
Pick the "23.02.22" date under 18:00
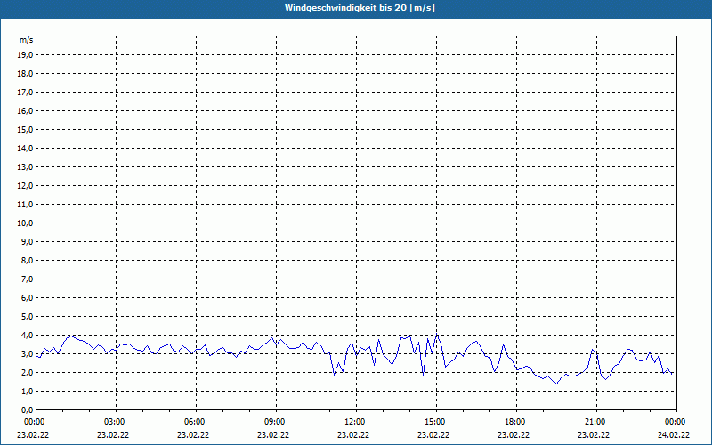click(x=514, y=434)
